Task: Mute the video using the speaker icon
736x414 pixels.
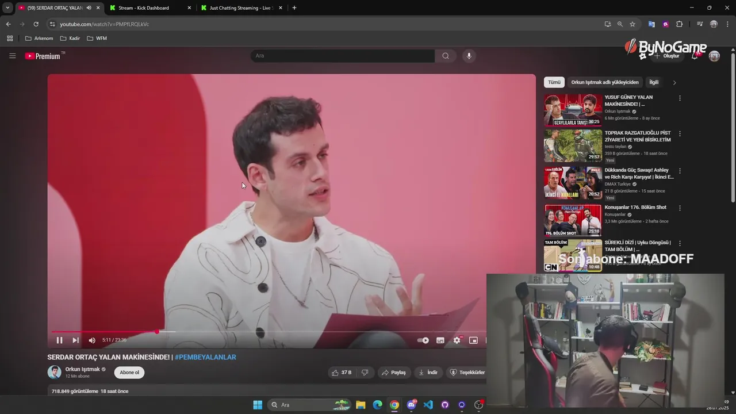Action: (x=92, y=340)
